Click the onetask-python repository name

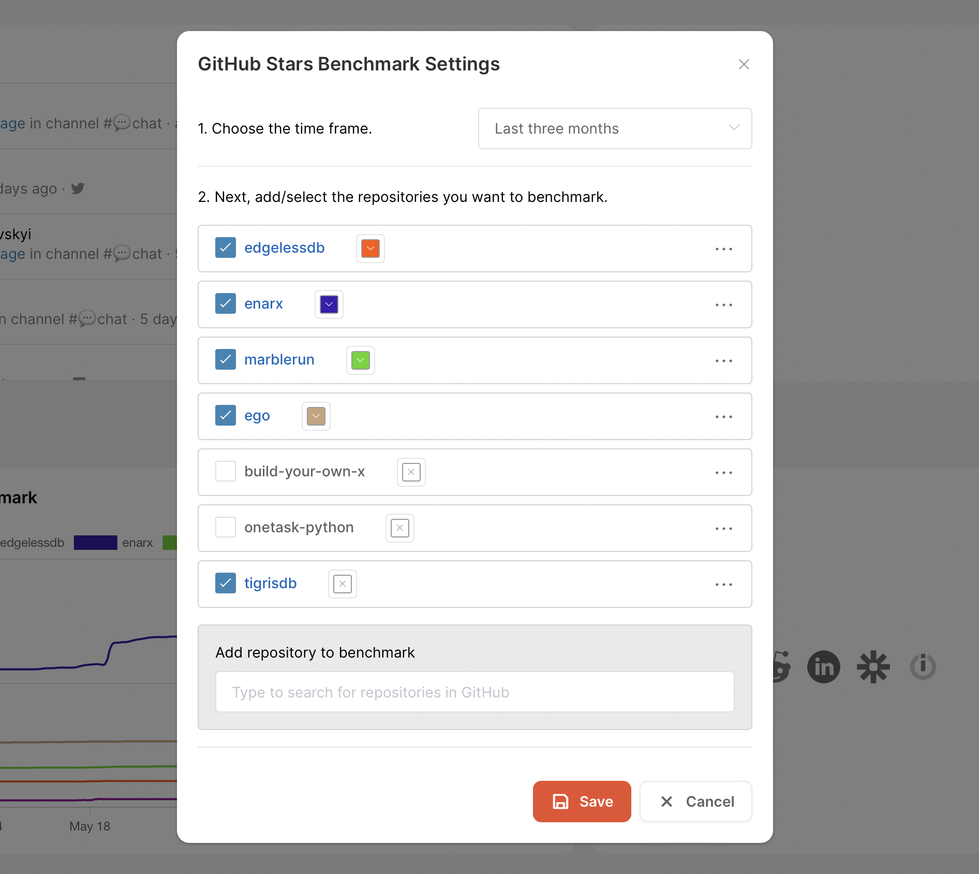[x=299, y=527]
